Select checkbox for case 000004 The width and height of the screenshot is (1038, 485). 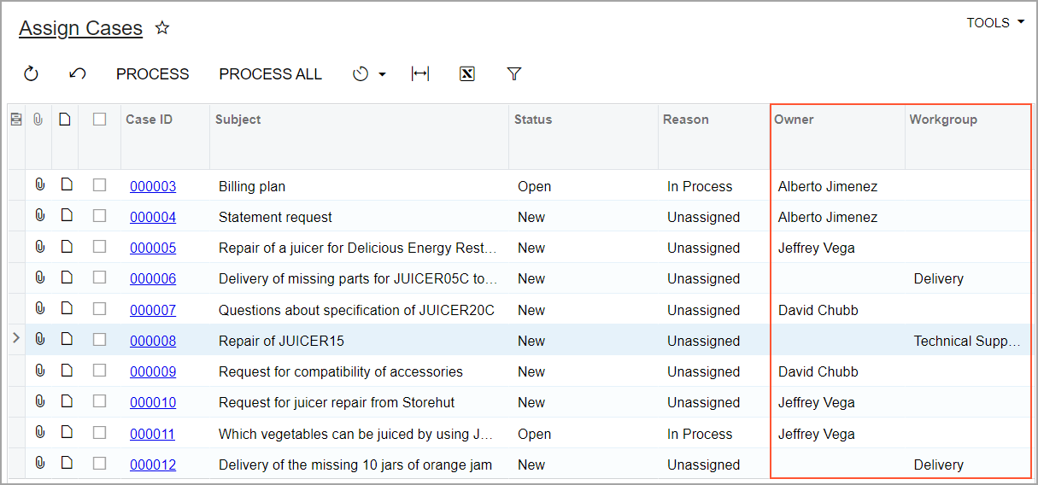(100, 216)
